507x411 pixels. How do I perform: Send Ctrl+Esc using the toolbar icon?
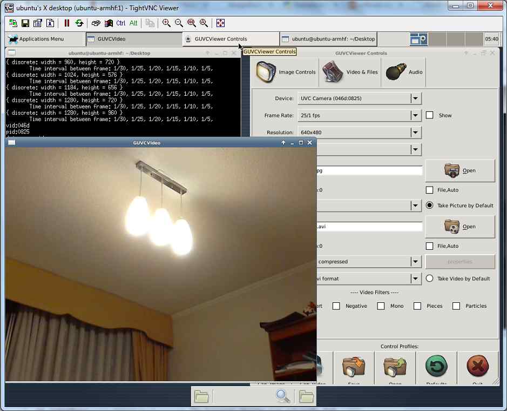tap(109, 23)
